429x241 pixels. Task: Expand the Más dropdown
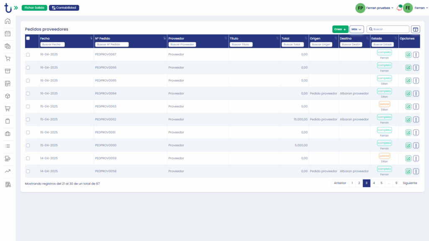pyautogui.click(x=357, y=29)
